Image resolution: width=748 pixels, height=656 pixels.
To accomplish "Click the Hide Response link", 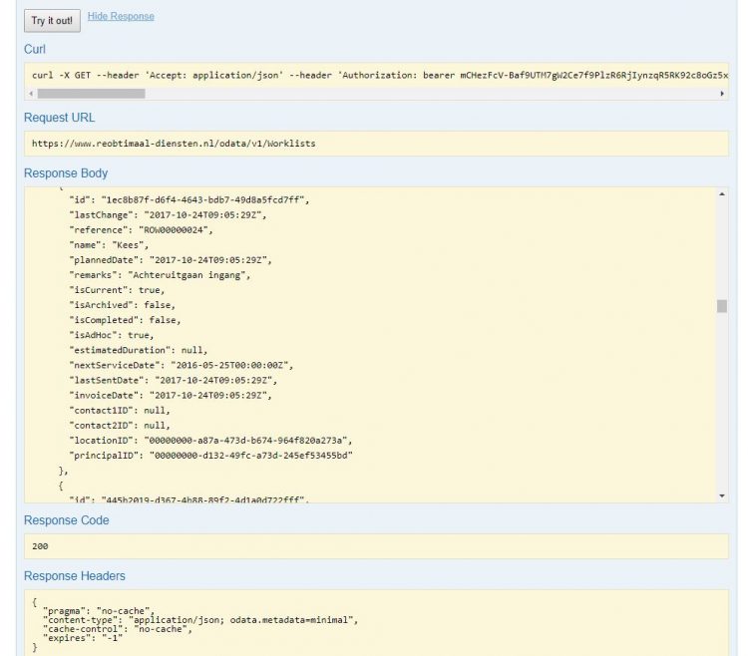I will (121, 16).
